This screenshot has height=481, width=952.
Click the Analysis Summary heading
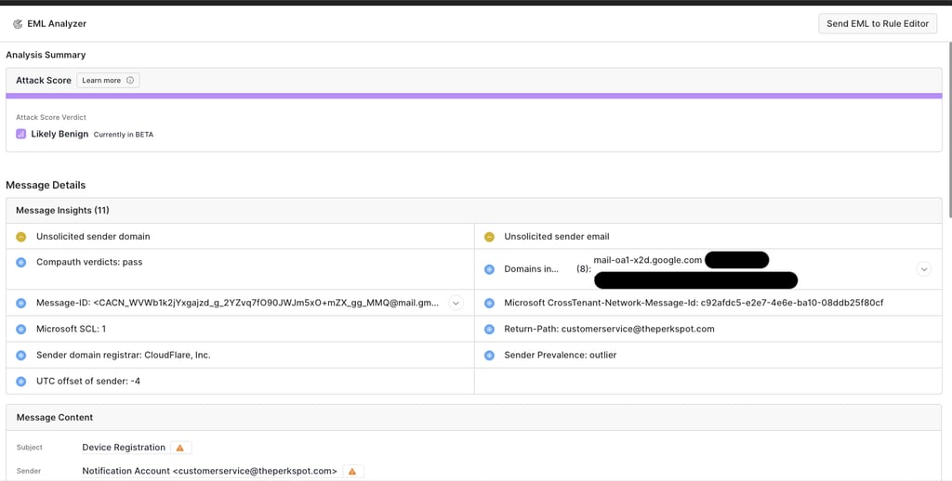pyautogui.click(x=46, y=55)
